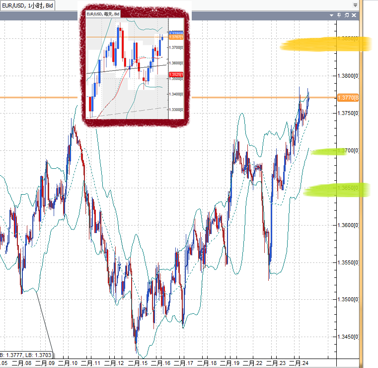Image resolution: width=378 pixels, height=368 pixels.
Task: Click the 二月.15 date label
Action: click(x=138, y=363)
